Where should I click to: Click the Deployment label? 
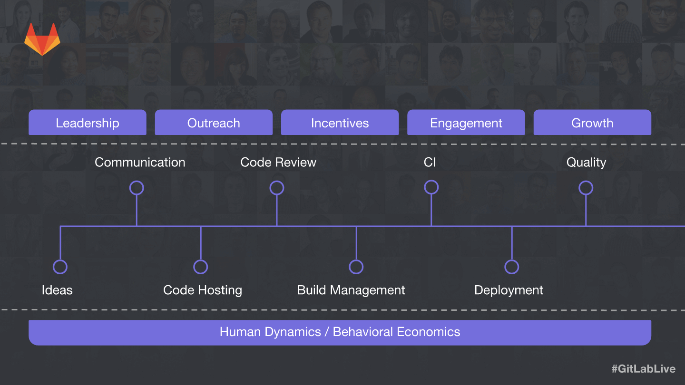tap(509, 290)
